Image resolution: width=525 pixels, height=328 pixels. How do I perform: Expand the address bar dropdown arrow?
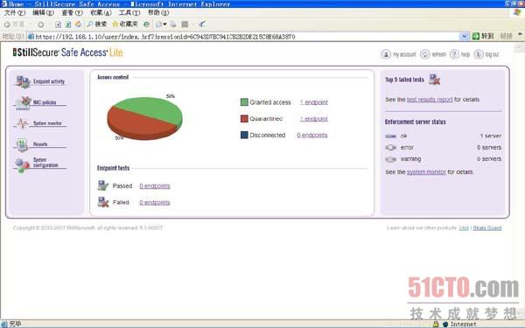coord(464,36)
